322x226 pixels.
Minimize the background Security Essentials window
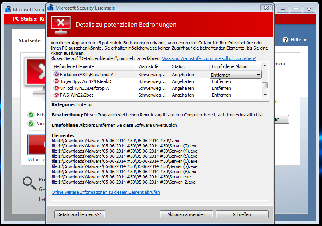tap(283, 9)
